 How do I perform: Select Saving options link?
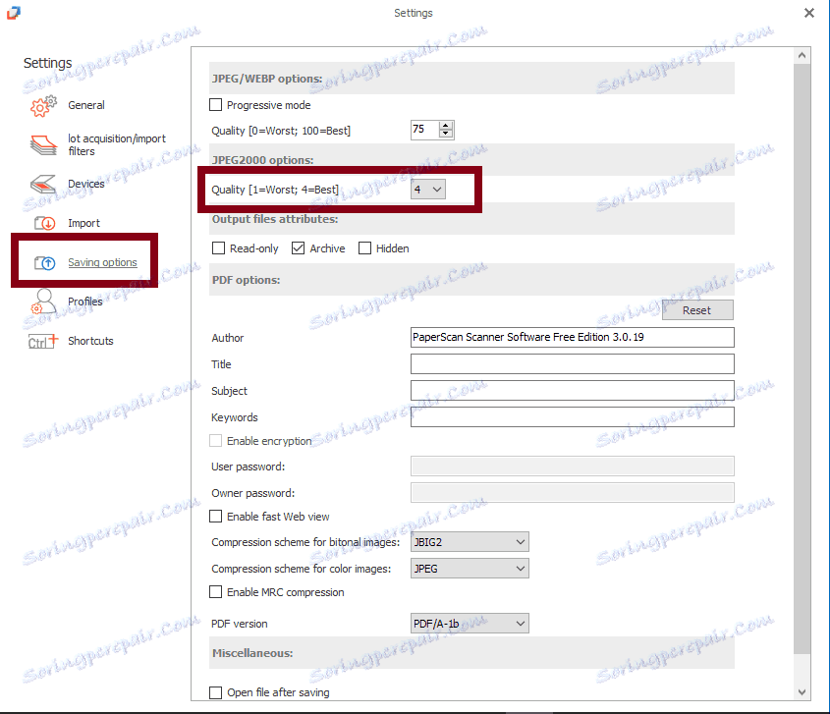[x=102, y=262]
